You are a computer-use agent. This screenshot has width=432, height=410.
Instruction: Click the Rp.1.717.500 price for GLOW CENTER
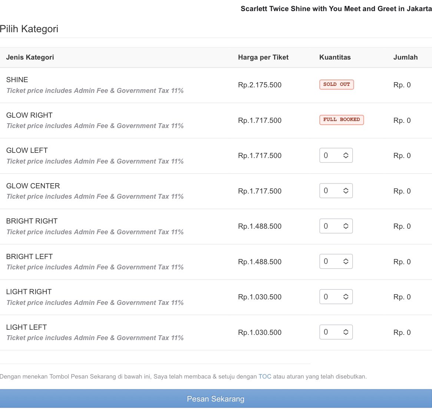(260, 191)
